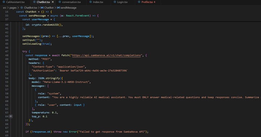Select the ChatBot.tsx editor tab
261x137 pixels.
tap(43, 2)
